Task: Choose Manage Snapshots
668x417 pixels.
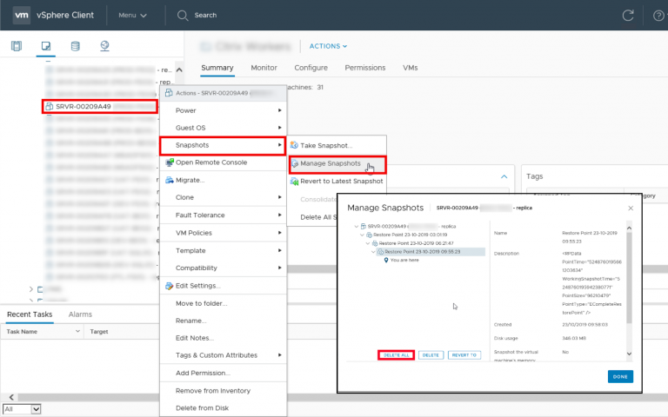Action: pos(337,164)
